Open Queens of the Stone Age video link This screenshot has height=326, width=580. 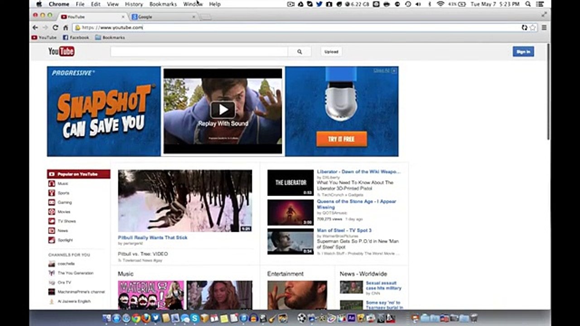[357, 204]
